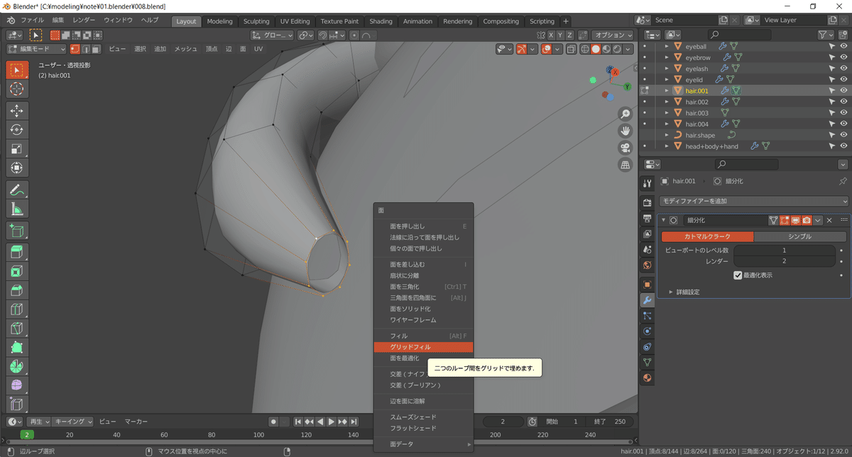Open the 再生 playback dropdown
This screenshot has height=457, width=852.
tap(39, 422)
